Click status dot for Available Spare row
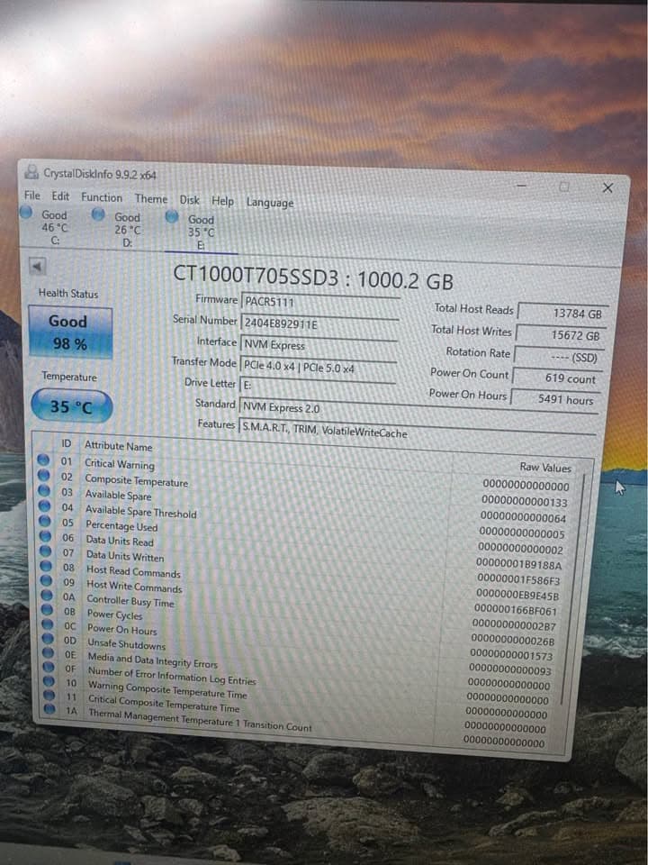Image resolution: width=648 pixels, height=865 pixels. (44, 490)
